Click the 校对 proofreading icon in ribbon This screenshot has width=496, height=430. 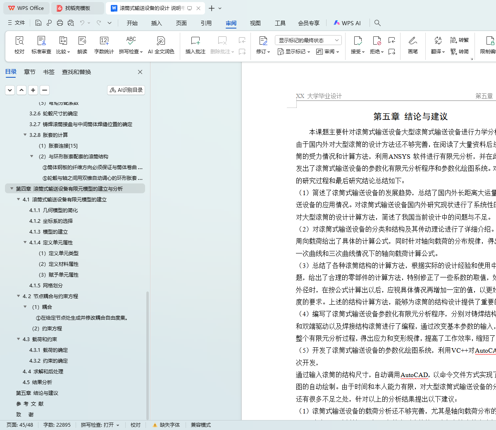[x=19, y=41]
